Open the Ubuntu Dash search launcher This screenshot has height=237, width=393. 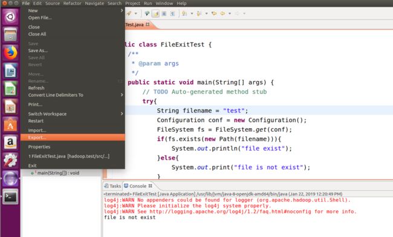[10, 17]
